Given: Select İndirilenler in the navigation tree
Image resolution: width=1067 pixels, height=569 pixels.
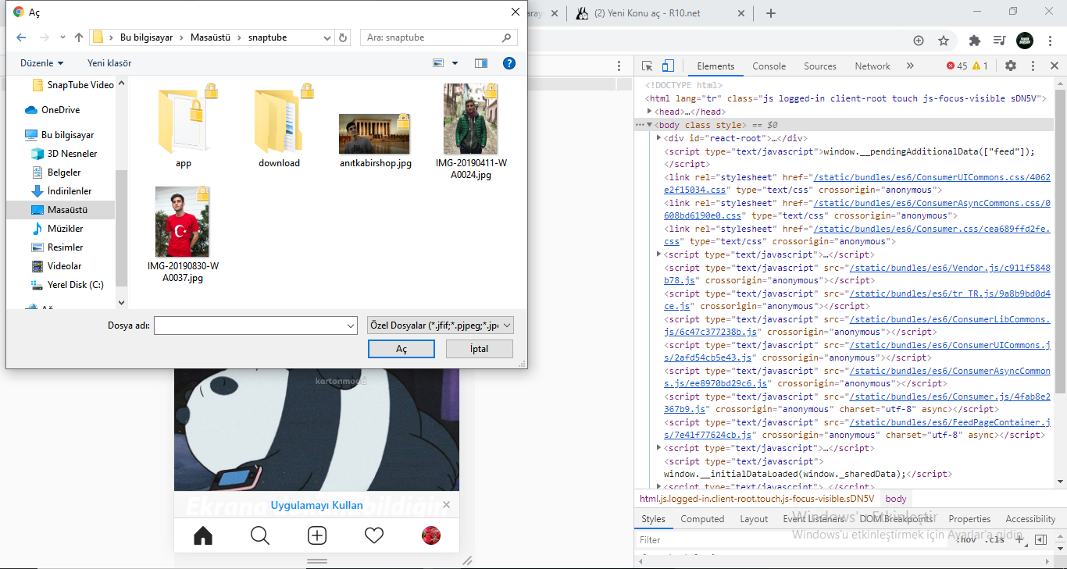Looking at the screenshot, I should (70, 191).
